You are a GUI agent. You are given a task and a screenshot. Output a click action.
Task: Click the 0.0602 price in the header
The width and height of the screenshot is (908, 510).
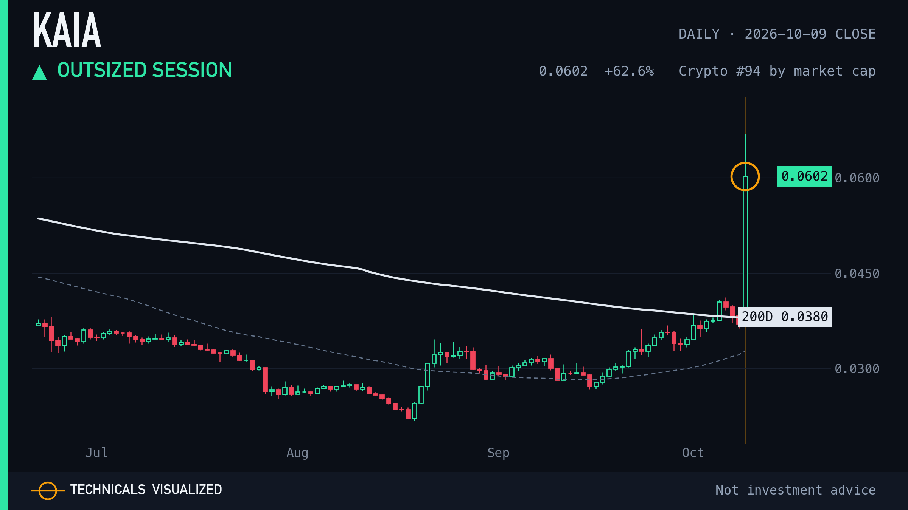pyautogui.click(x=563, y=71)
